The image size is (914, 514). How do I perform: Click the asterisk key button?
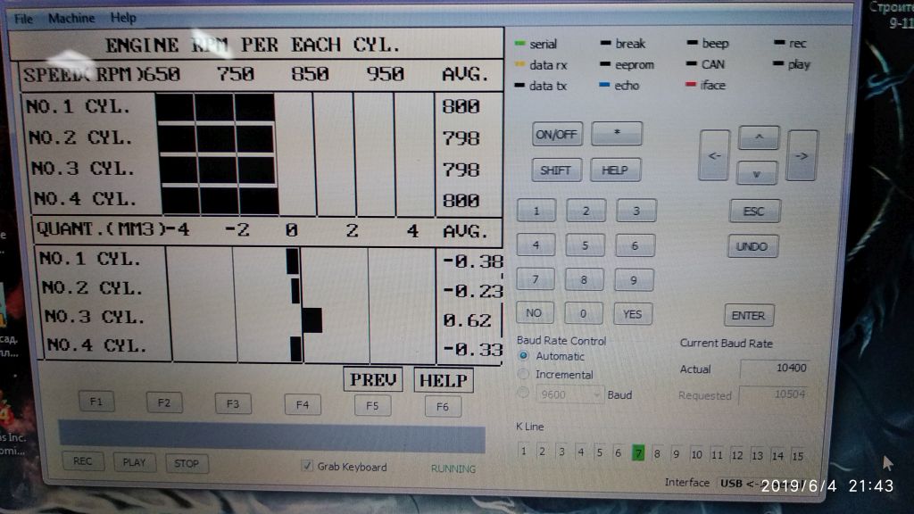(x=616, y=134)
